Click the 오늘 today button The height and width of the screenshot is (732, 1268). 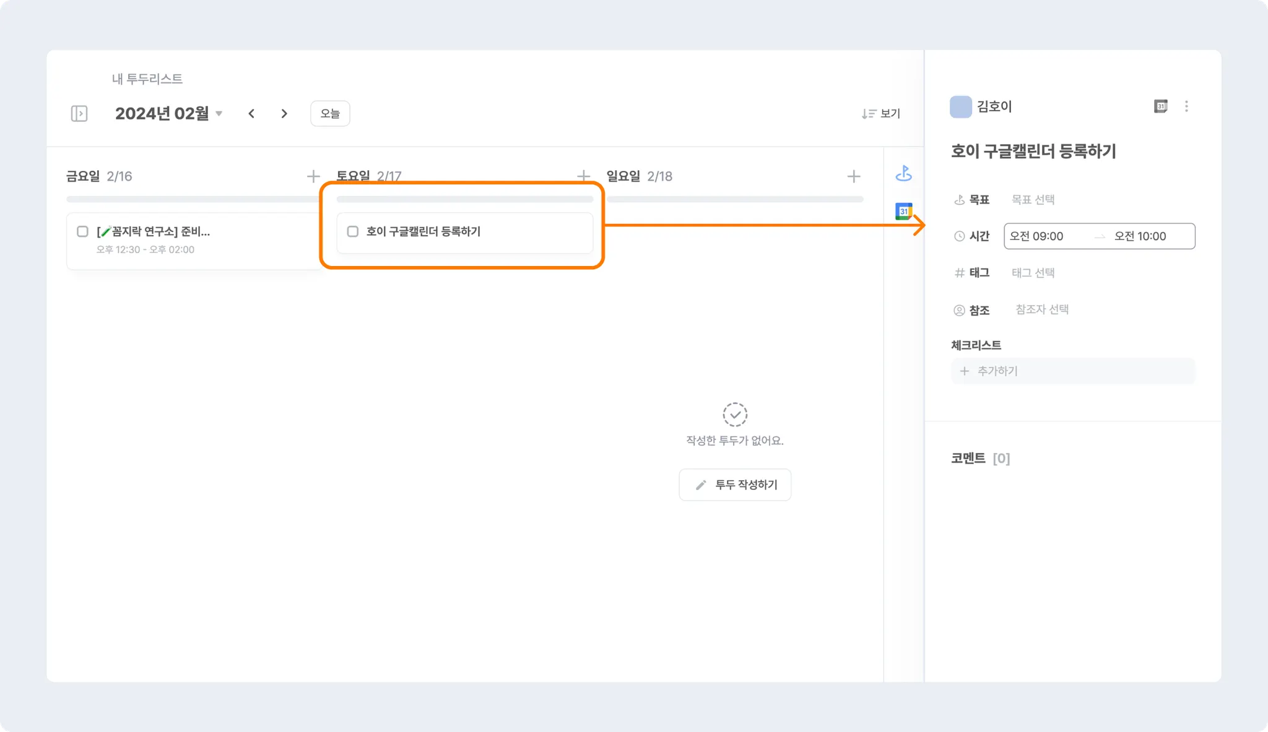330,114
